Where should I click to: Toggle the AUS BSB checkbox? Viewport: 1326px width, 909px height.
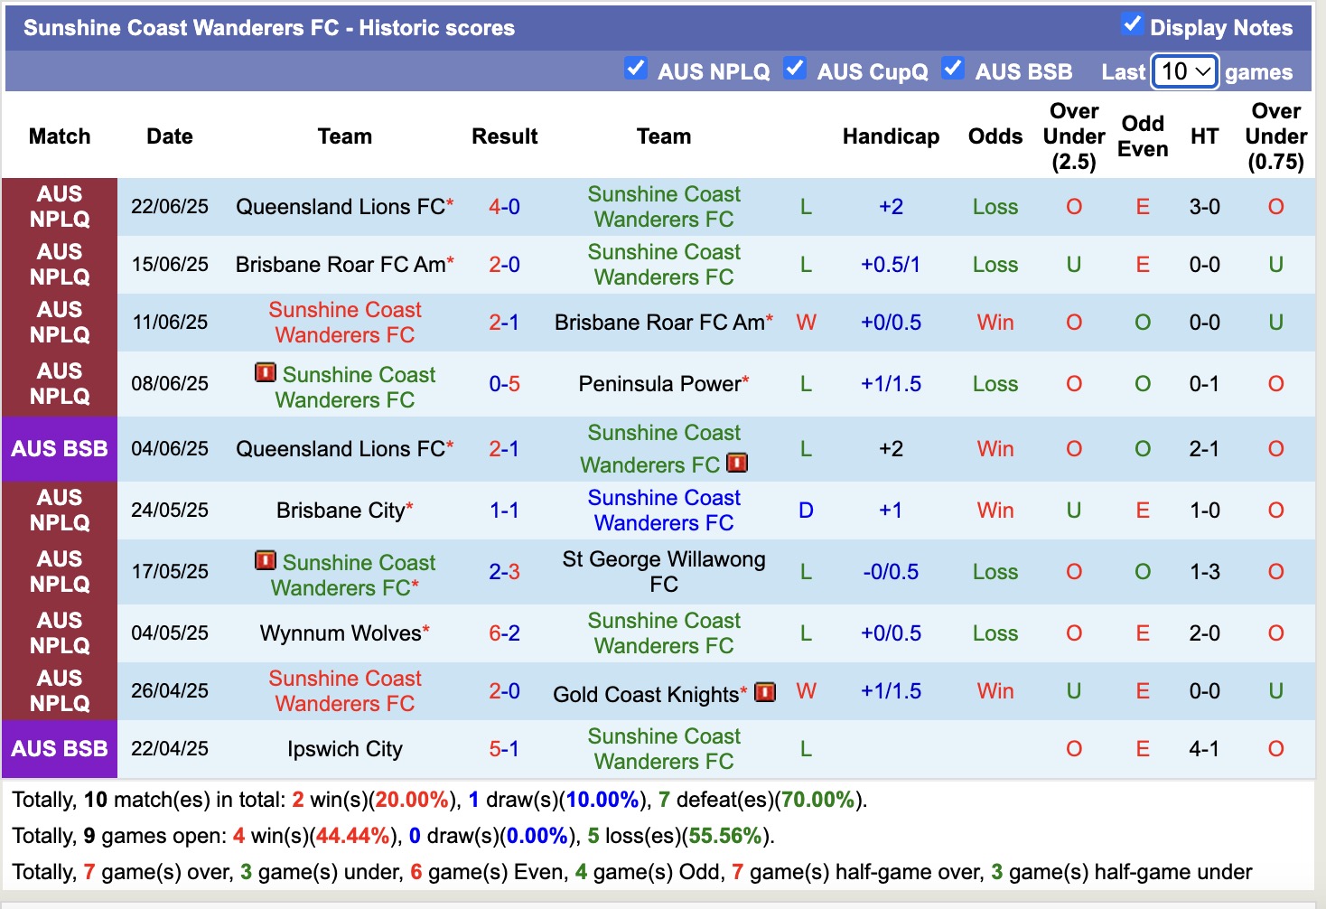(x=954, y=68)
